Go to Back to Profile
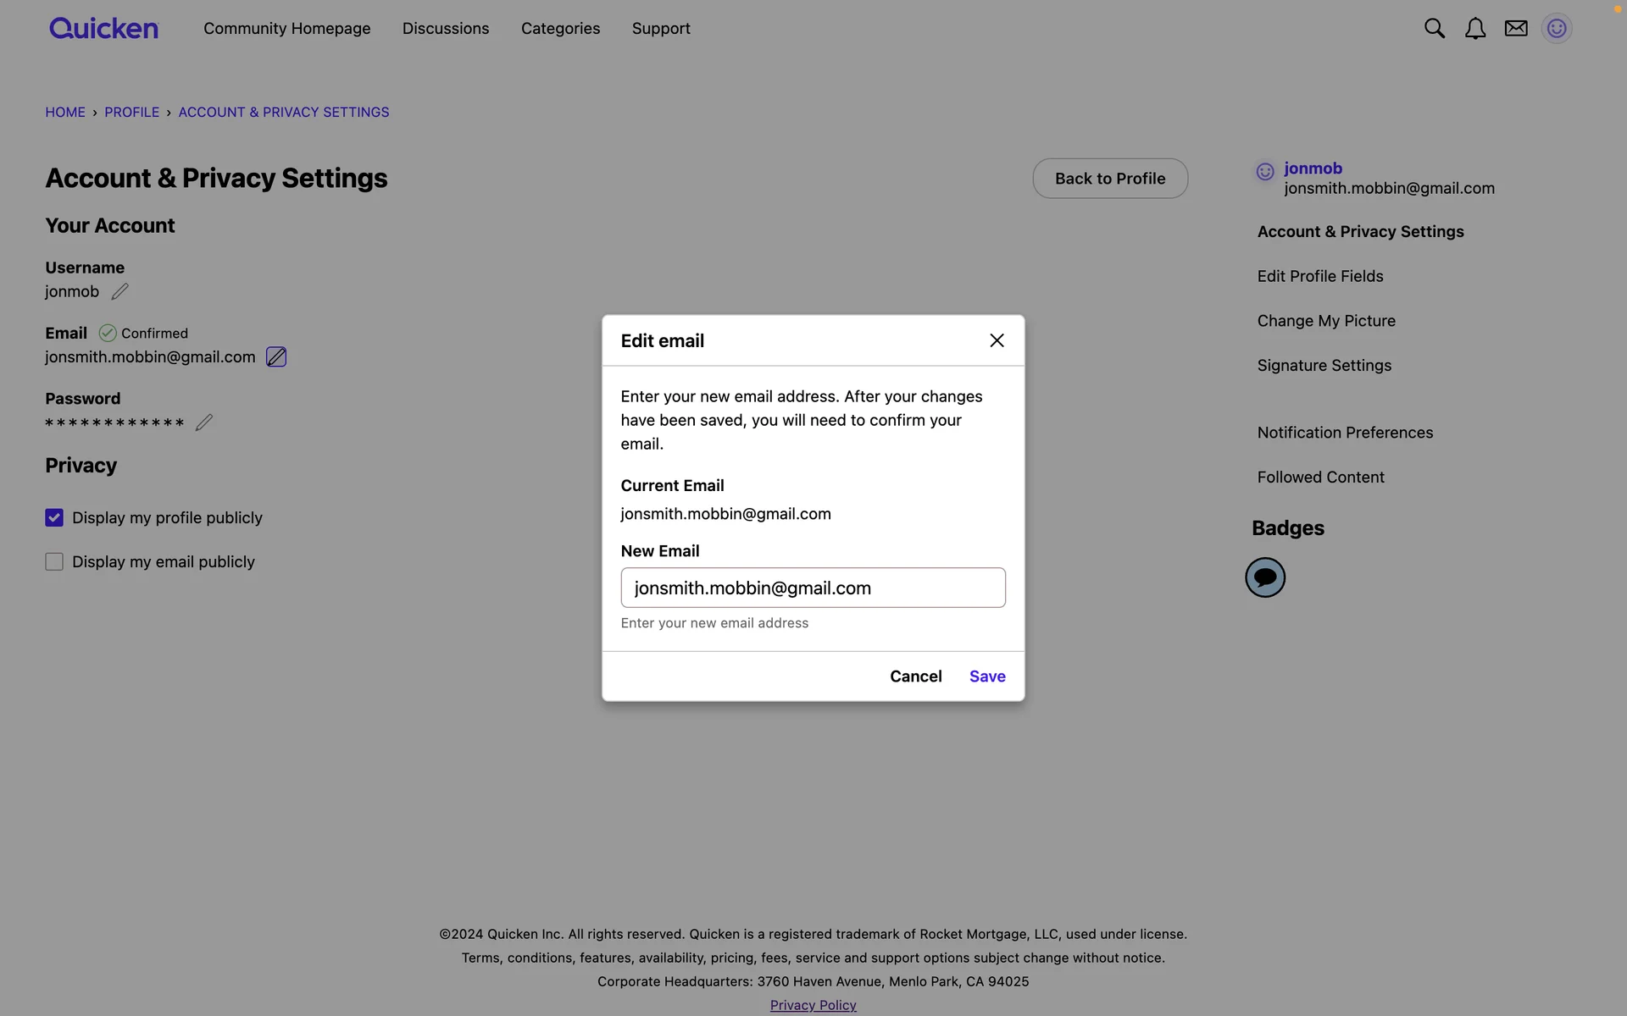 click(x=1109, y=179)
